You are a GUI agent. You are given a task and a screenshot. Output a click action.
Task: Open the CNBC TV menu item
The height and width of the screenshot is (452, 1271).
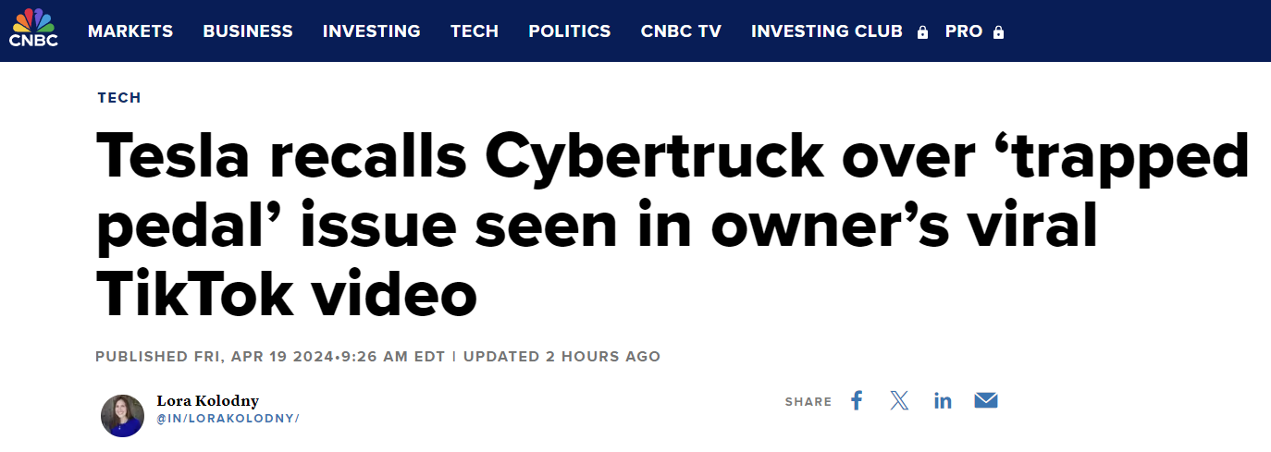pos(681,31)
